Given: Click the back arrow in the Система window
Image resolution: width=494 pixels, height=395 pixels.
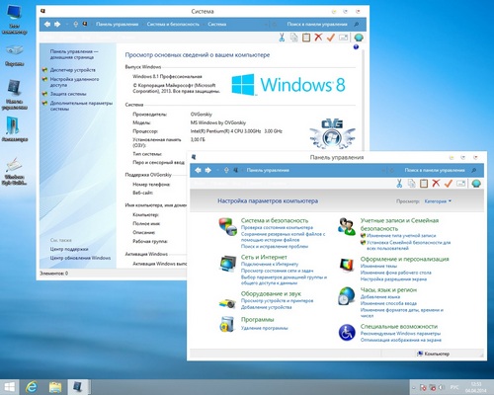Looking at the screenshot, I should (47, 24).
